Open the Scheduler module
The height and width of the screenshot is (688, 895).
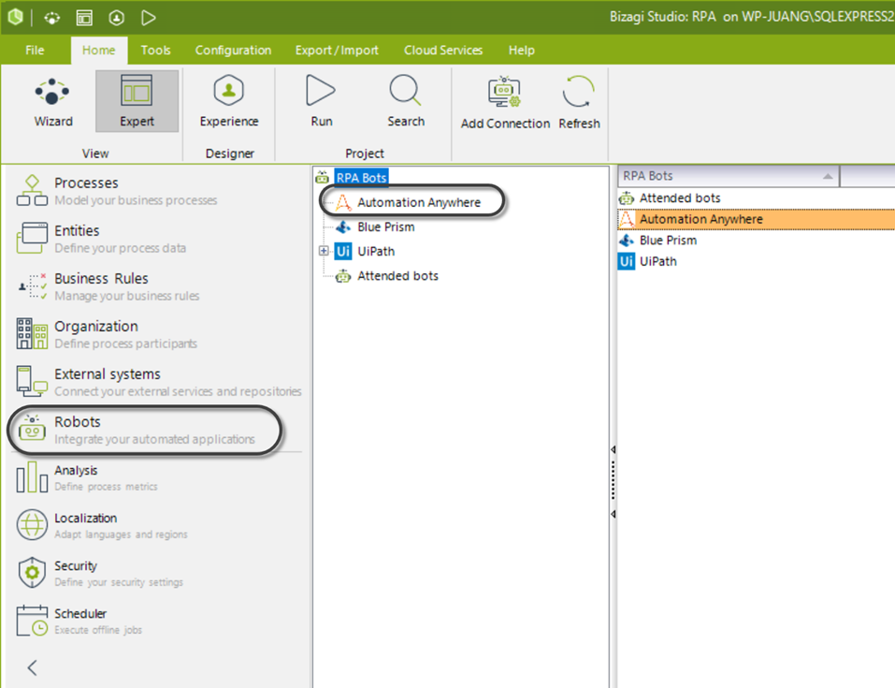(79, 622)
